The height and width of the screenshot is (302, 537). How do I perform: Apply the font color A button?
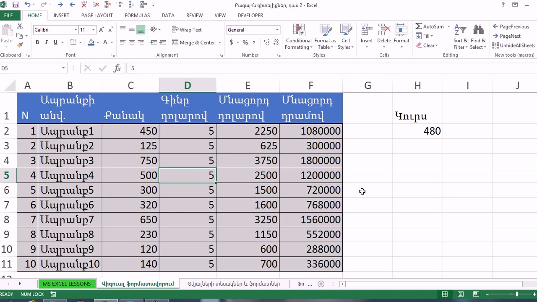[105, 42]
